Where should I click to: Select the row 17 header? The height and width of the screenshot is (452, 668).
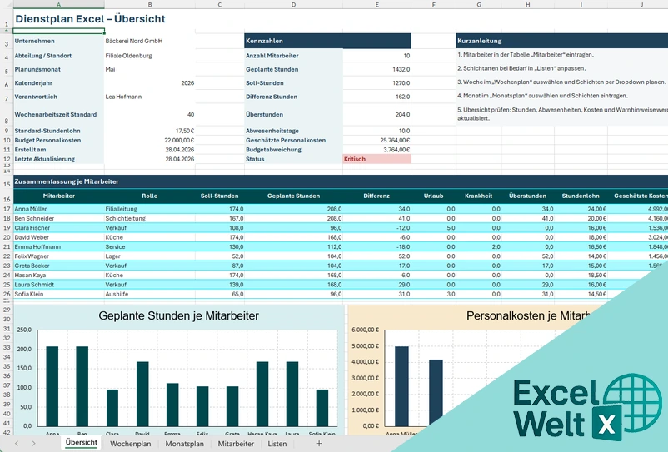click(6, 209)
